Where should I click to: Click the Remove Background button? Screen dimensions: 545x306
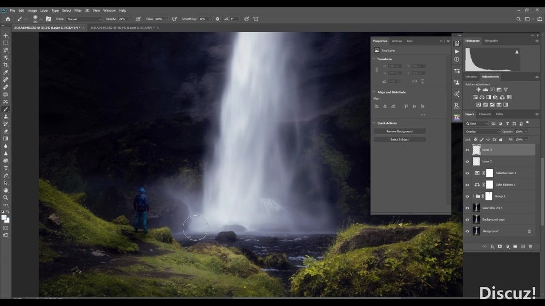[399, 131]
